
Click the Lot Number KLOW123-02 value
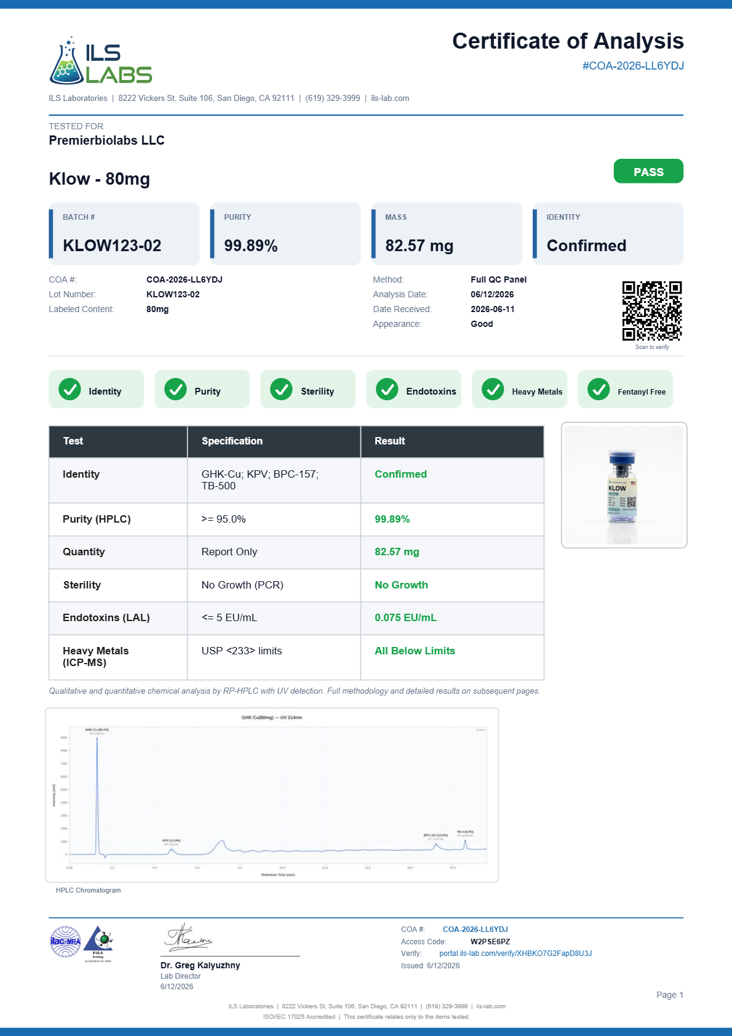[173, 294]
